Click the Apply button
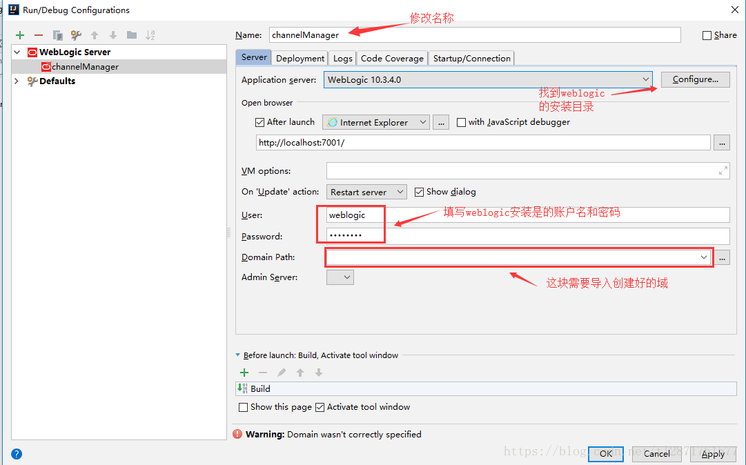Image resolution: width=746 pixels, height=465 pixels. [x=713, y=454]
